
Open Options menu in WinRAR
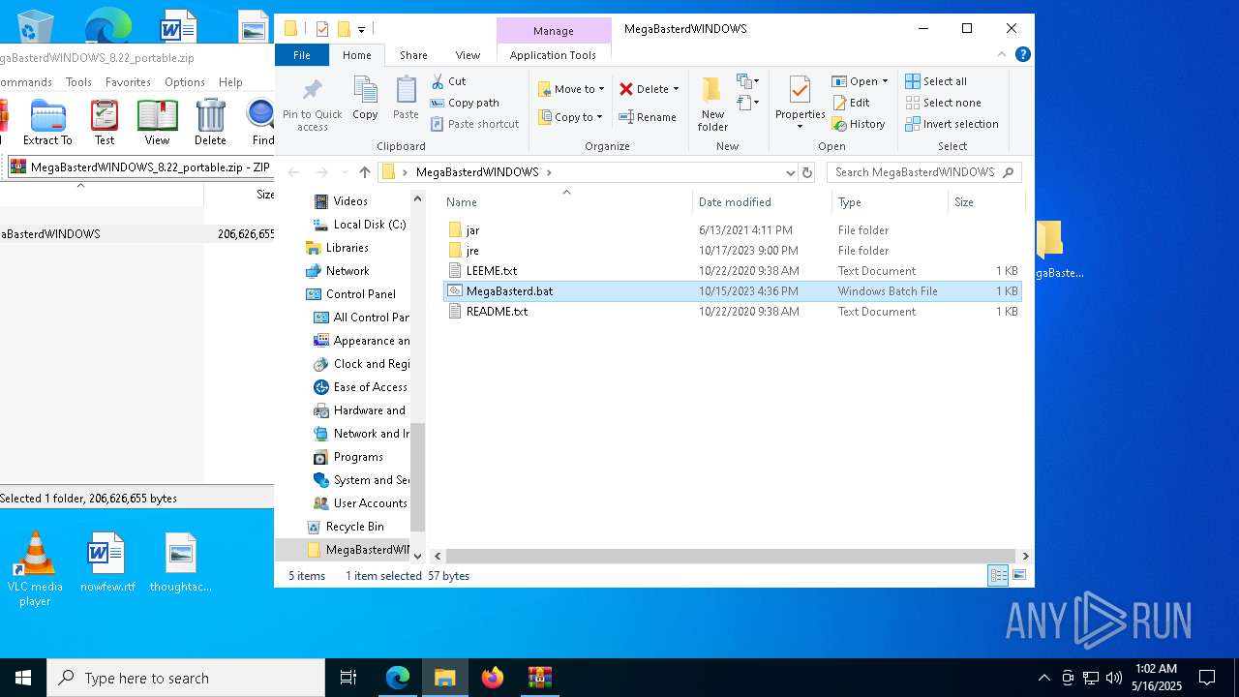click(x=185, y=82)
